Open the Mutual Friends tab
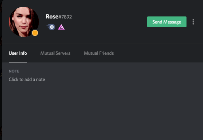The height and width of the screenshot is (140, 203). pyautogui.click(x=99, y=53)
